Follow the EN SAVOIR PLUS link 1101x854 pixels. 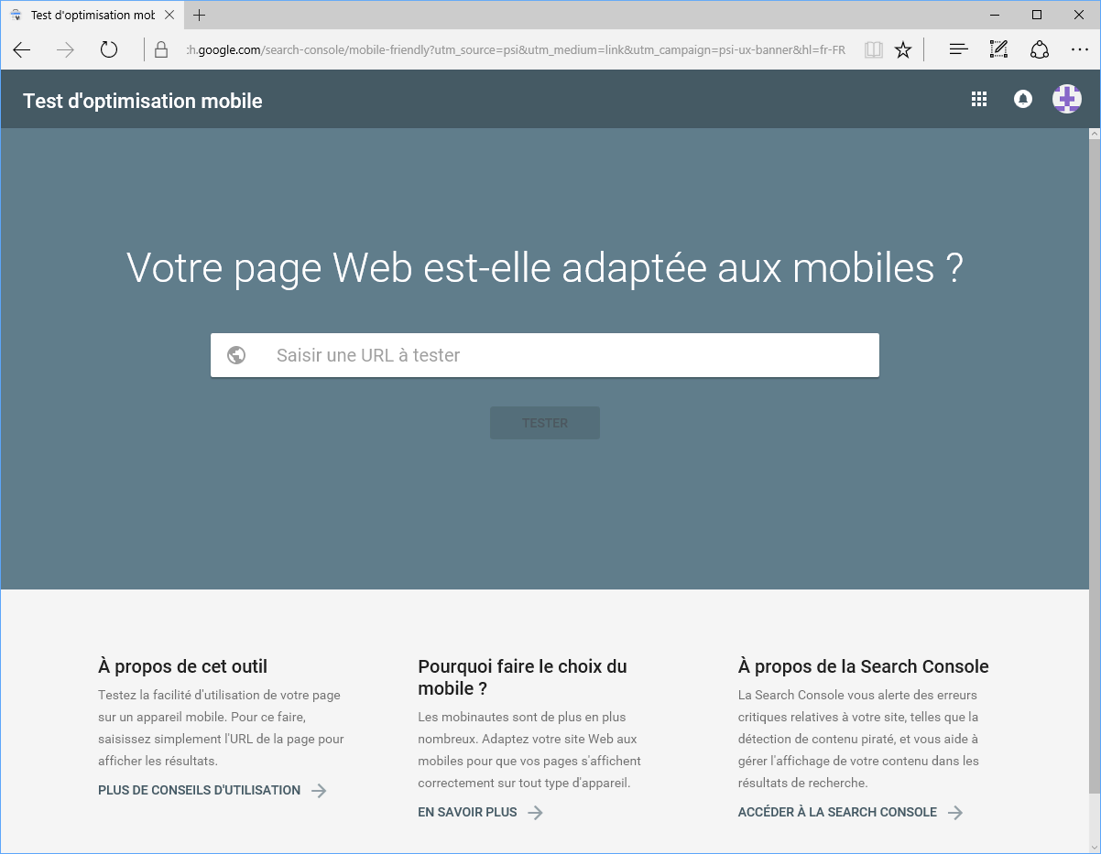tap(470, 811)
